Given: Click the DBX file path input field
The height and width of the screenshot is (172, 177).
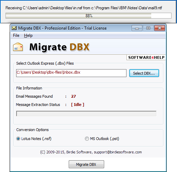Looking at the screenshot, I should coord(71,73).
